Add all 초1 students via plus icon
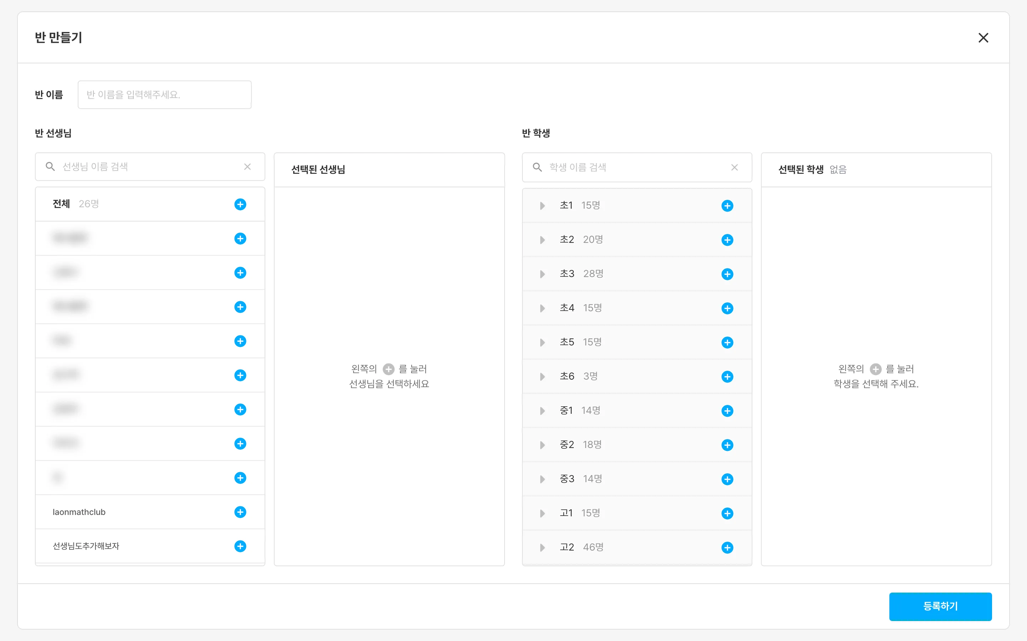 pos(727,205)
